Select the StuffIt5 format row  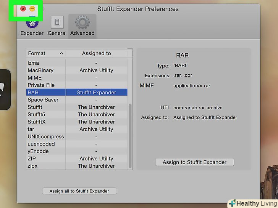77,114
